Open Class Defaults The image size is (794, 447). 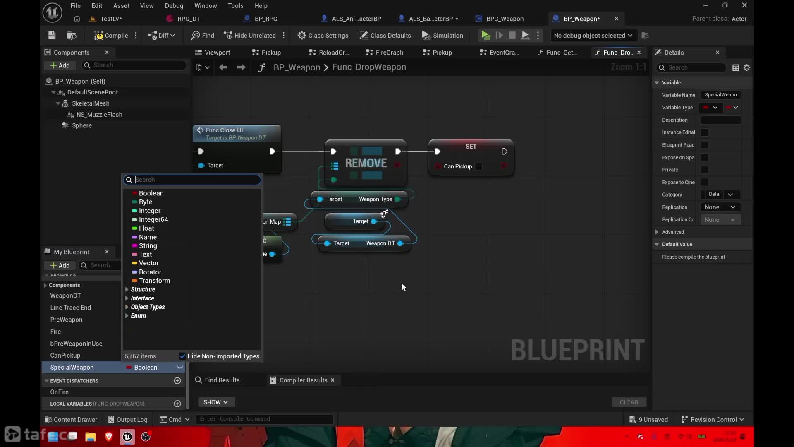click(x=385, y=36)
